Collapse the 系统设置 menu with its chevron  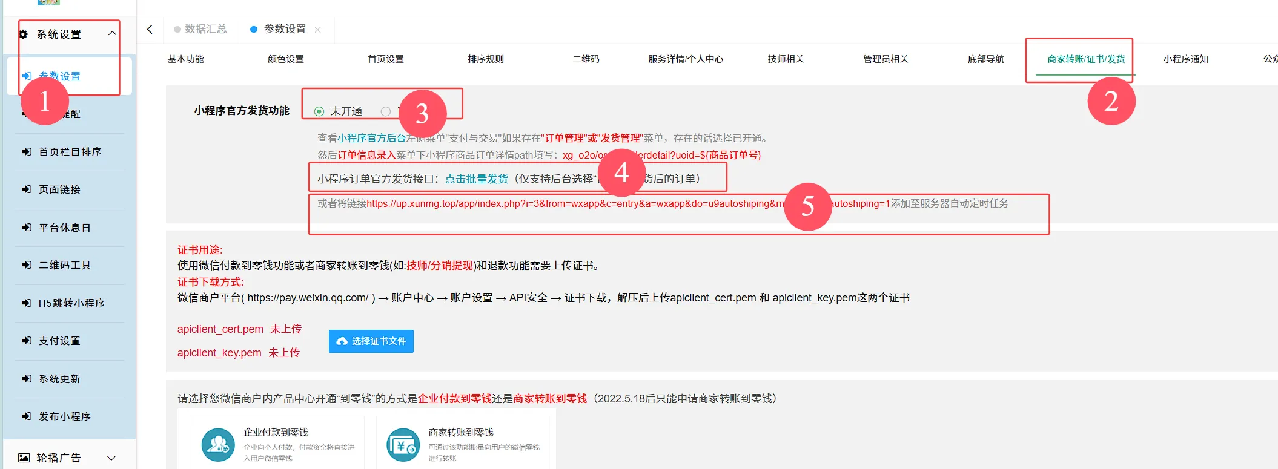(112, 33)
